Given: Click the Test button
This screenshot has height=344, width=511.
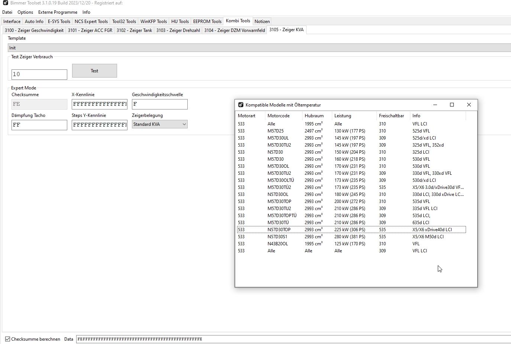Looking at the screenshot, I should click(94, 71).
